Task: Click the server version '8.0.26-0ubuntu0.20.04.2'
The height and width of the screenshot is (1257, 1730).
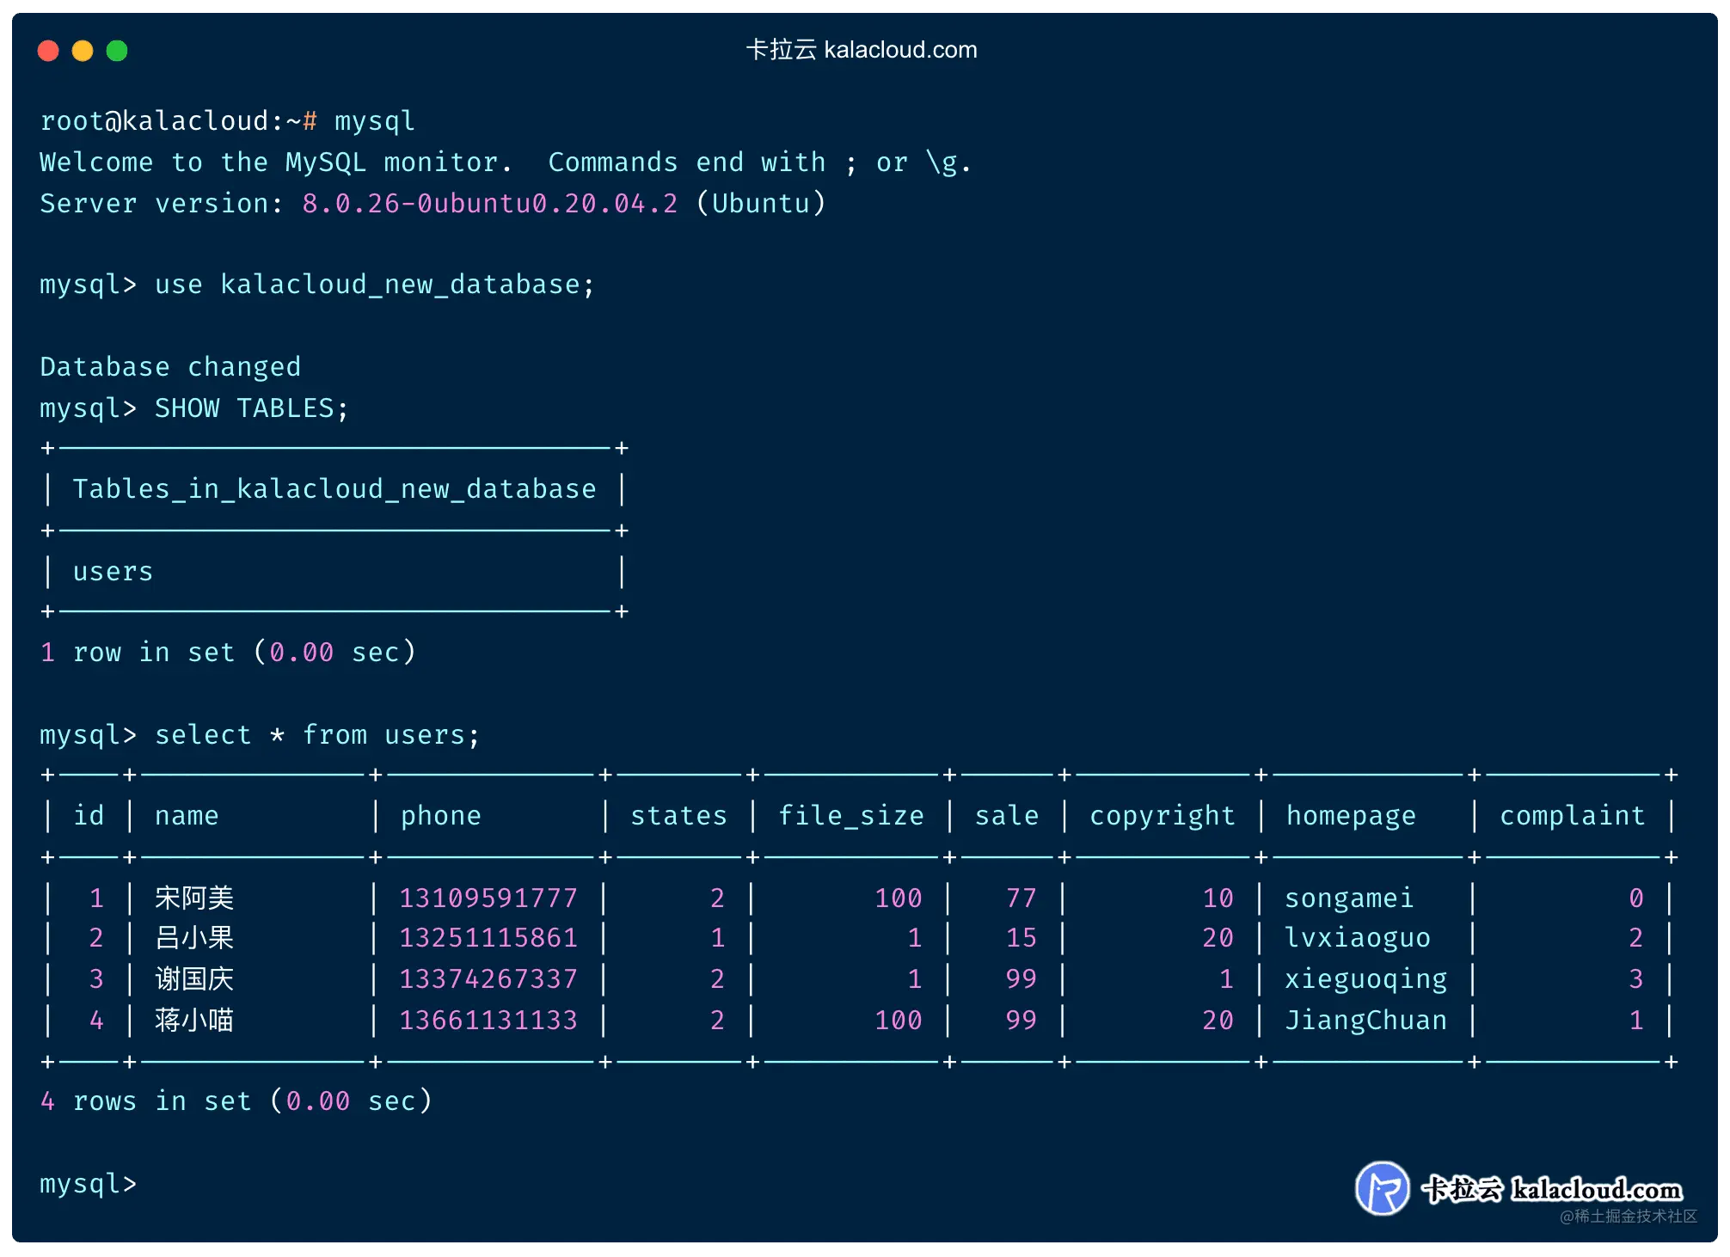Action: (489, 204)
